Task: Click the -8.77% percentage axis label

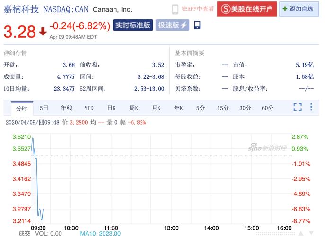Action: tap(301, 221)
